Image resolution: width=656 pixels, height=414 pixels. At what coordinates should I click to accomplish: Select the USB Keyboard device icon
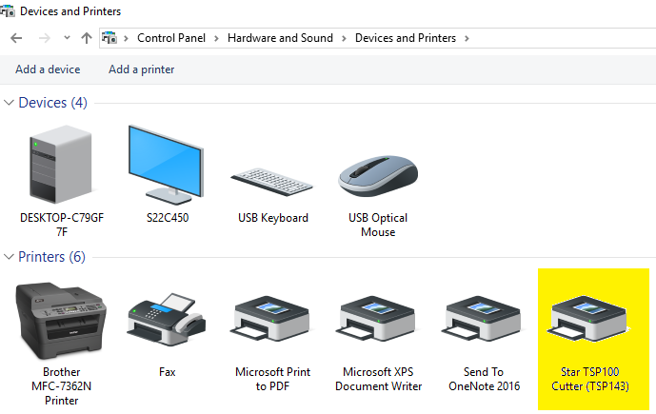coord(272,181)
